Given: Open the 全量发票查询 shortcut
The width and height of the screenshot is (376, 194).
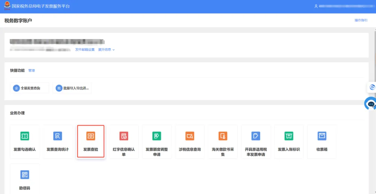Looking at the screenshot, I should (x=30, y=88).
